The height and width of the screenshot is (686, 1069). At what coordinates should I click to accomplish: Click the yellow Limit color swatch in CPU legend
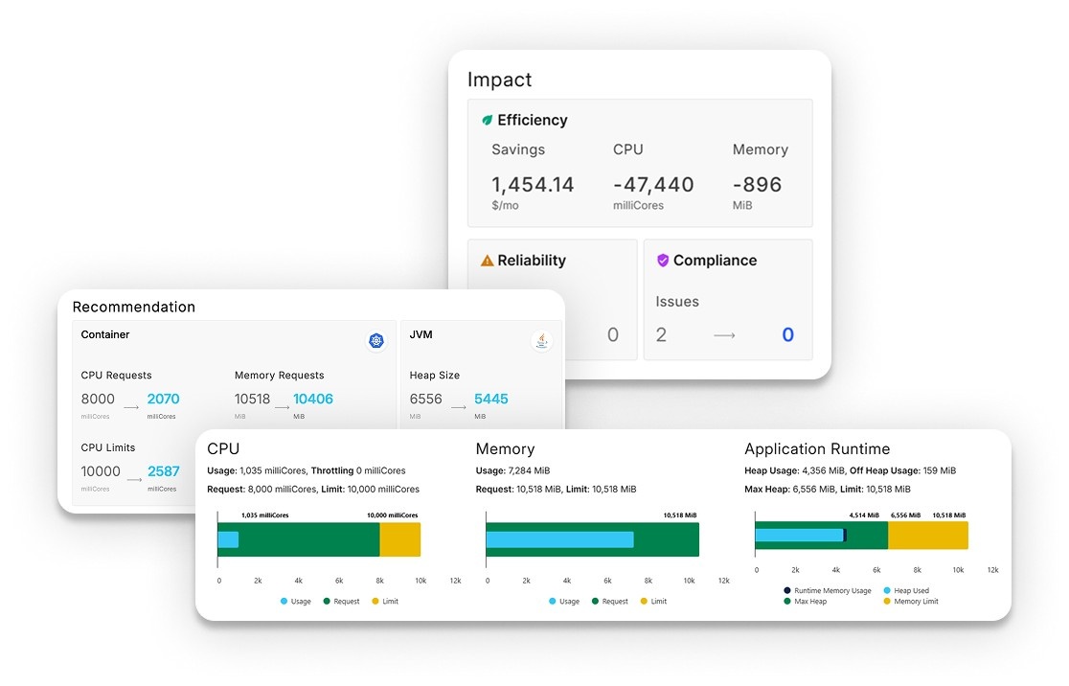coord(376,601)
